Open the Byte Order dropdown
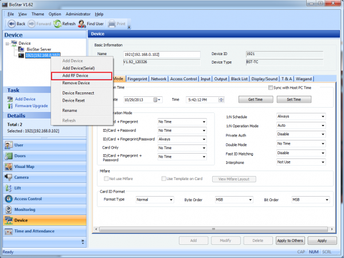The width and height of the screenshot is (344, 258). point(234,200)
